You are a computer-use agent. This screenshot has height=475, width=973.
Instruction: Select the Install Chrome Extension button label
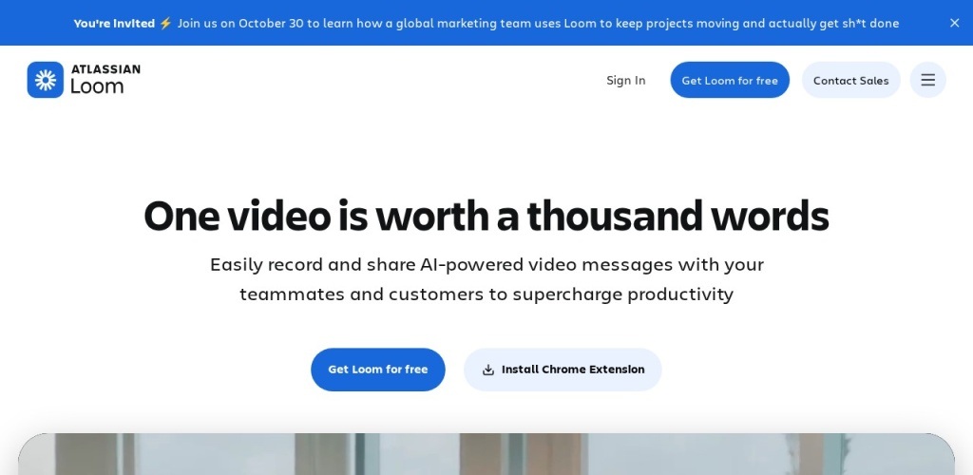573,370
